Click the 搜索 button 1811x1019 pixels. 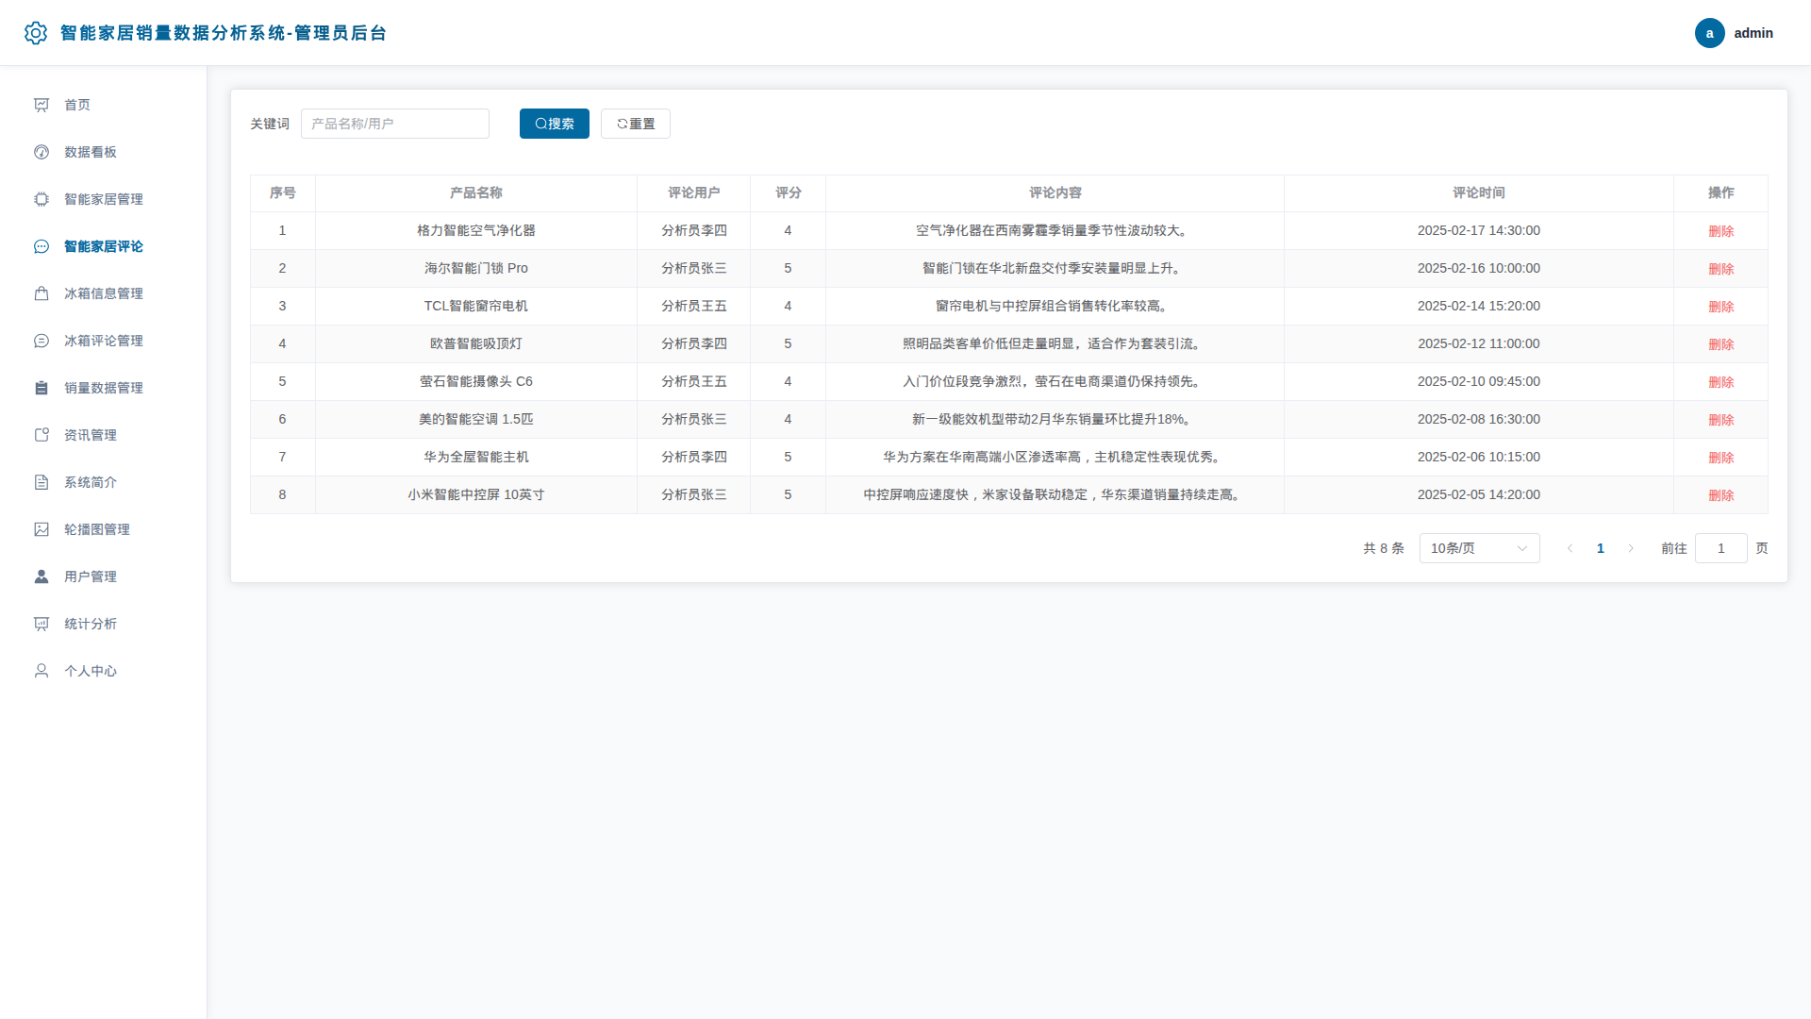554,124
